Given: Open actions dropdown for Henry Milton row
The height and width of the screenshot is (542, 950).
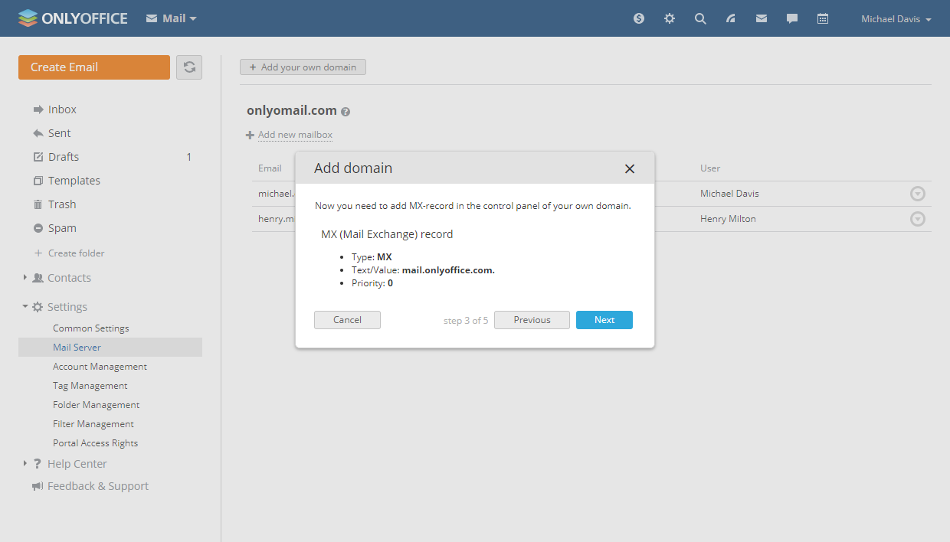Looking at the screenshot, I should tap(918, 219).
